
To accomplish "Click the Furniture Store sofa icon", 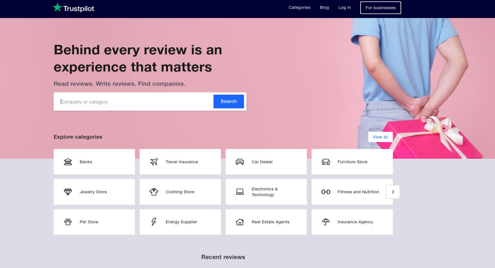I will (326, 162).
